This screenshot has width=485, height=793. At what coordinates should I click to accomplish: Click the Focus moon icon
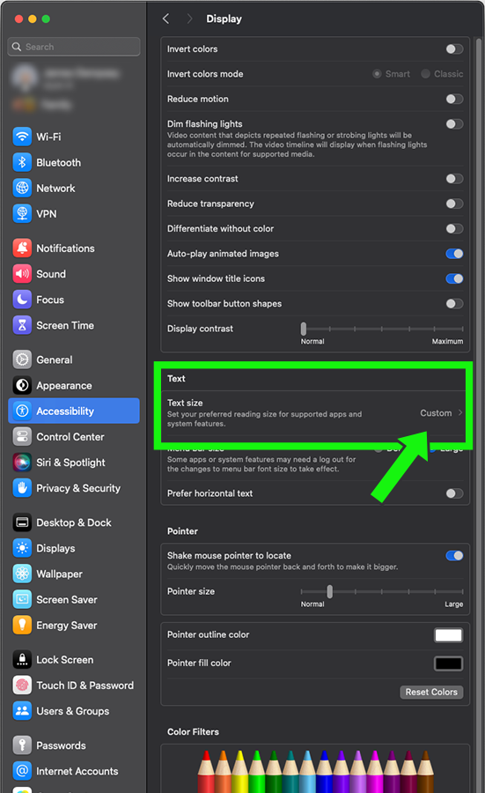[22, 300]
